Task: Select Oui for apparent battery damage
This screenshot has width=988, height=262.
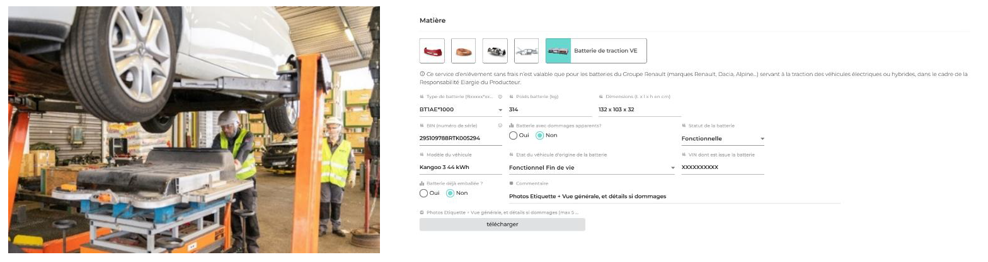Action: point(514,135)
